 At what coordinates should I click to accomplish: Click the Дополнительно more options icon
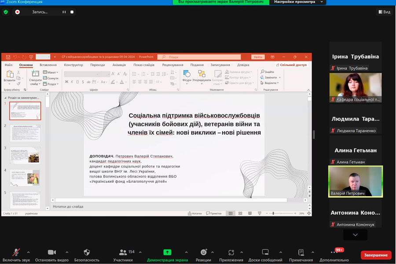(334, 253)
